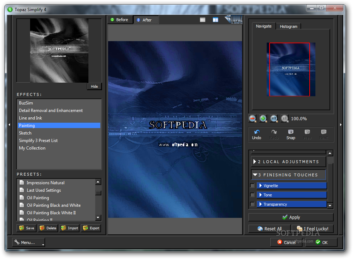The width and height of the screenshot is (353, 259).
Task: Click the Oil Painting Black White II icon
Action: (21, 212)
